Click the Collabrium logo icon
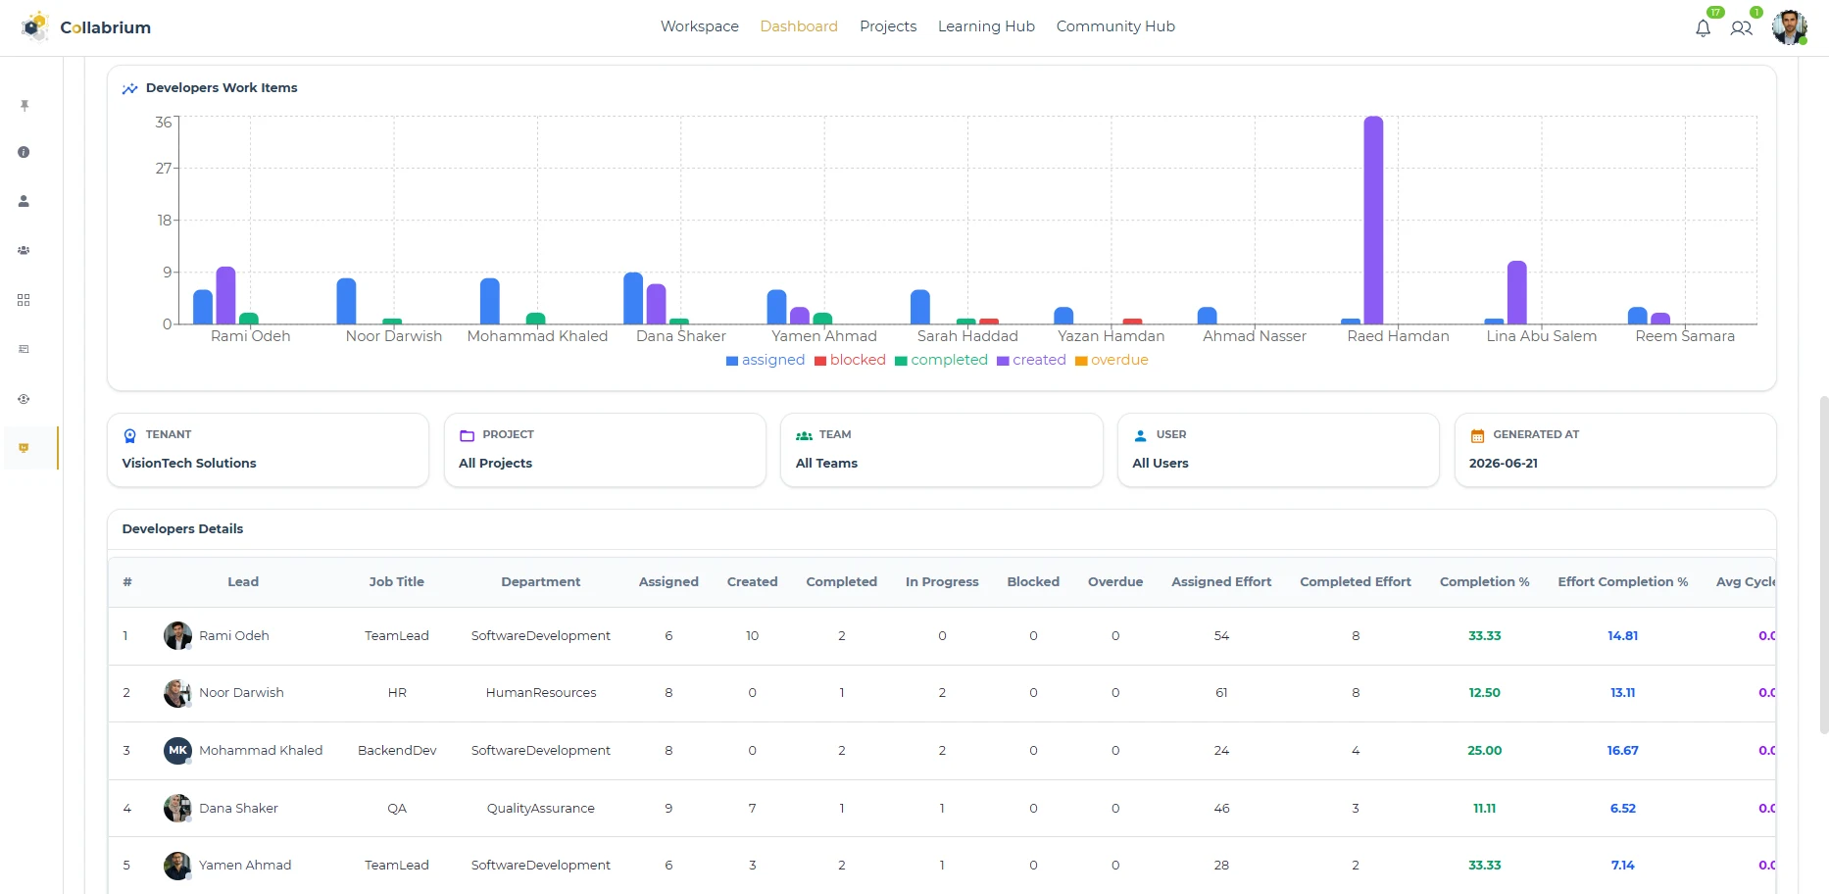This screenshot has height=894, width=1829. 35,26
